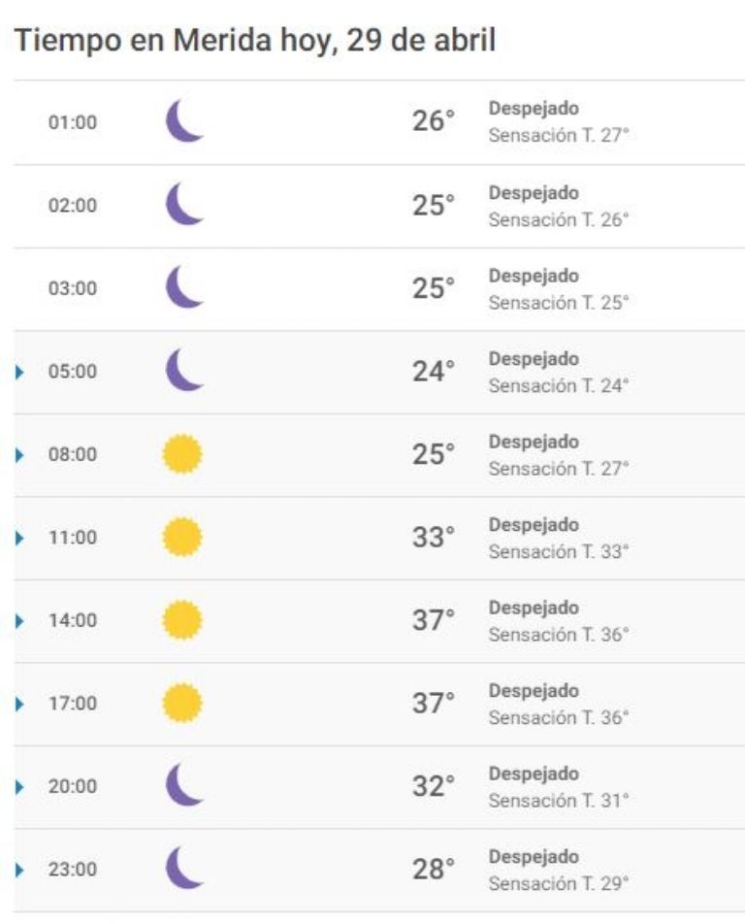The width and height of the screenshot is (745, 924).
Task: Click the sun icon at 08:00
Action: [x=182, y=454]
